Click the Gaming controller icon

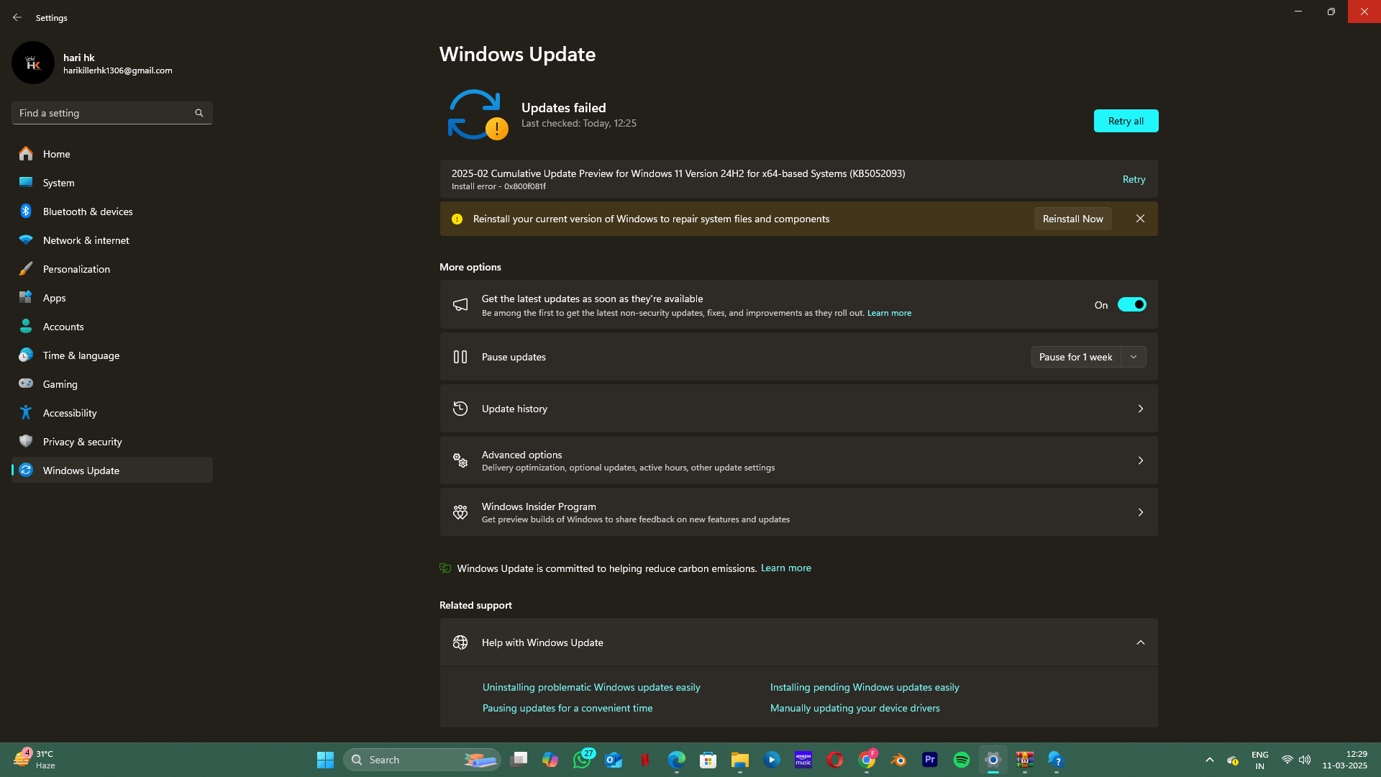26,384
